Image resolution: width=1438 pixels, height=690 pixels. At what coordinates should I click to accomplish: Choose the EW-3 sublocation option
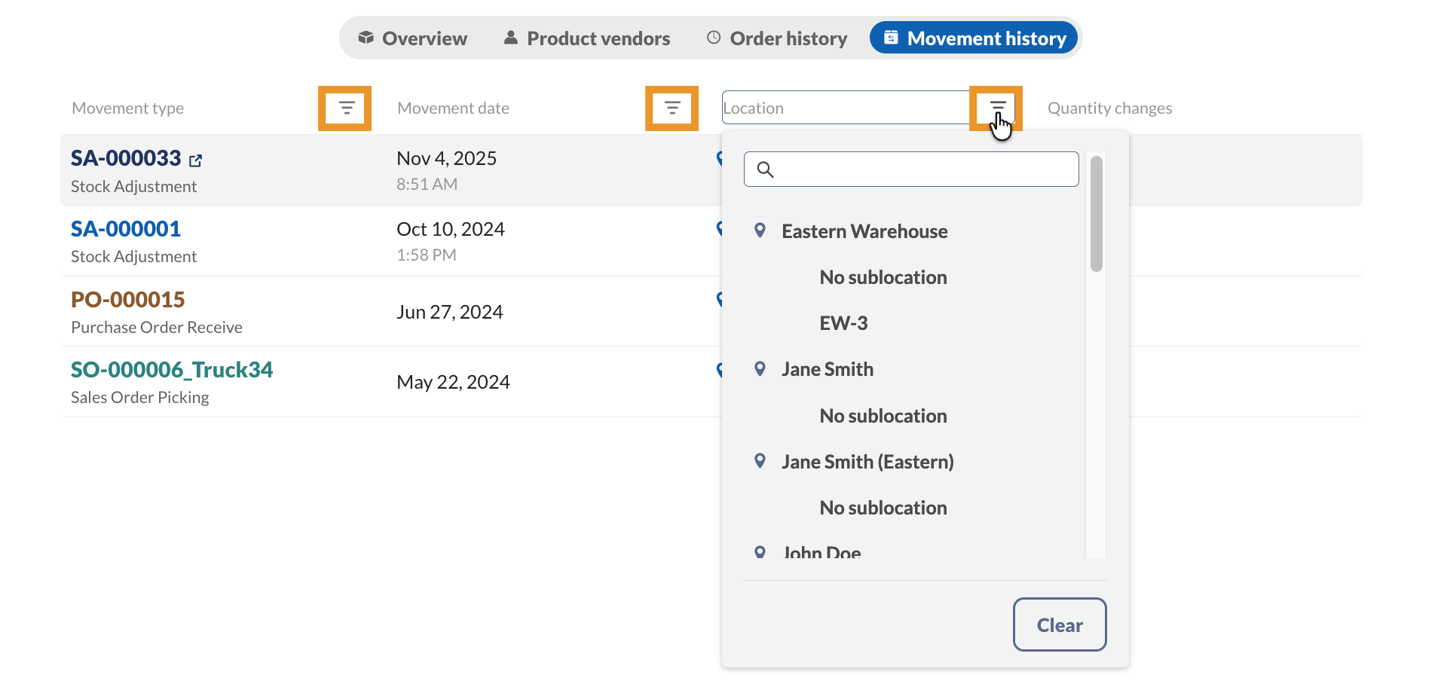(x=843, y=323)
